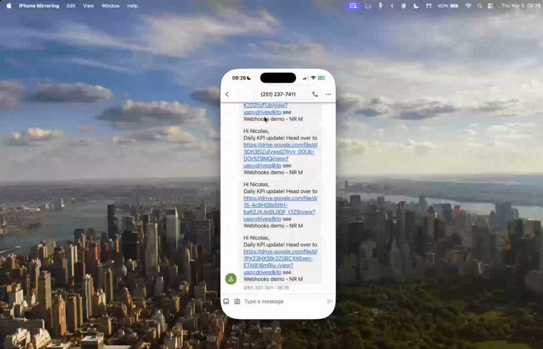Tap the image gallery attachment icon
Viewport: 543px width, 349px height.
point(226,302)
